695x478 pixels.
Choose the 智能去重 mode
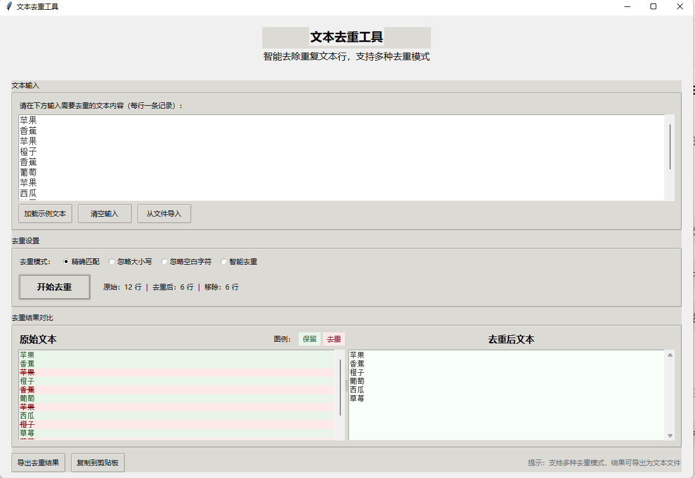(x=224, y=261)
